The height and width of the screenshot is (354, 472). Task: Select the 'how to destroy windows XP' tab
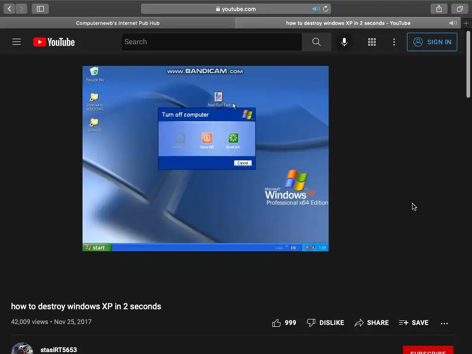tap(348, 23)
